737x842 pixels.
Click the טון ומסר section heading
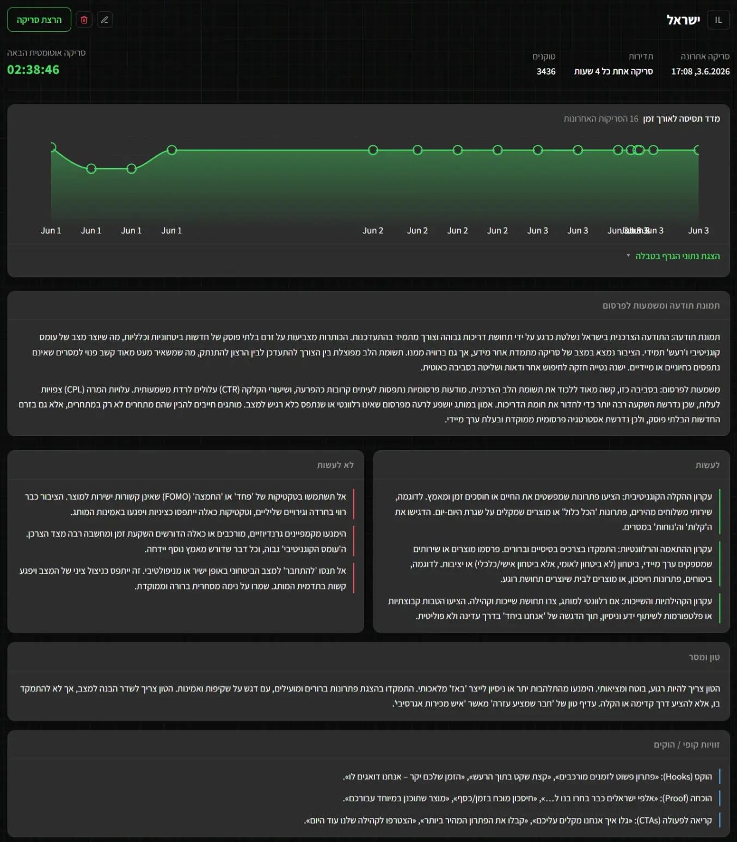pos(704,657)
